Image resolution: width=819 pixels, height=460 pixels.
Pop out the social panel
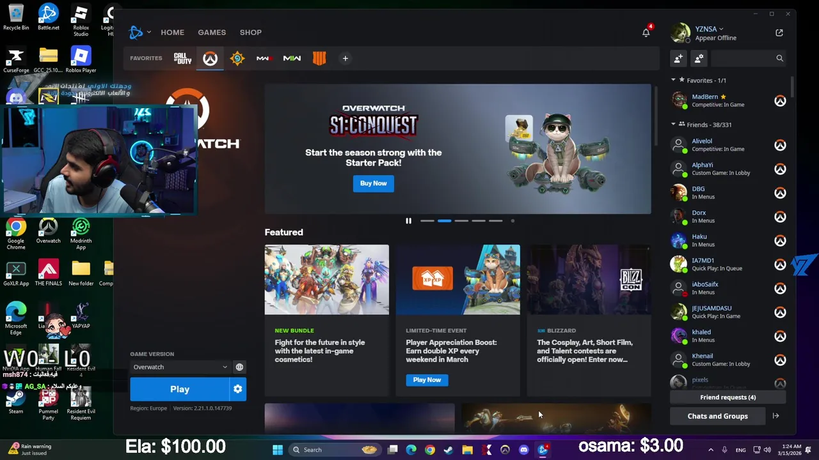pyautogui.click(x=779, y=33)
